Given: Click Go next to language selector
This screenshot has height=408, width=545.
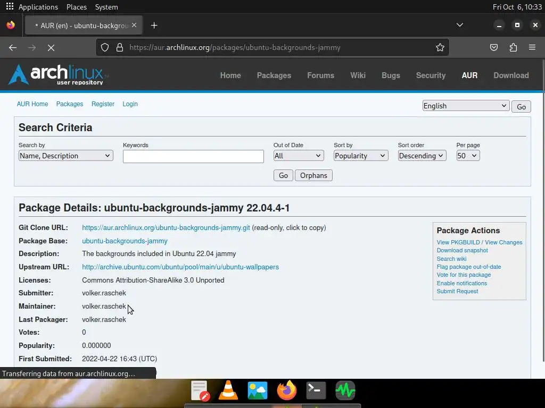Looking at the screenshot, I should 521,106.
